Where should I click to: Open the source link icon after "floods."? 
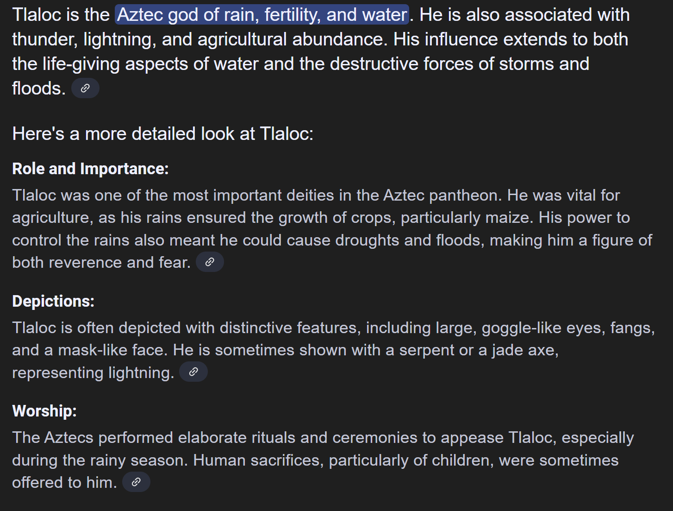click(x=85, y=88)
